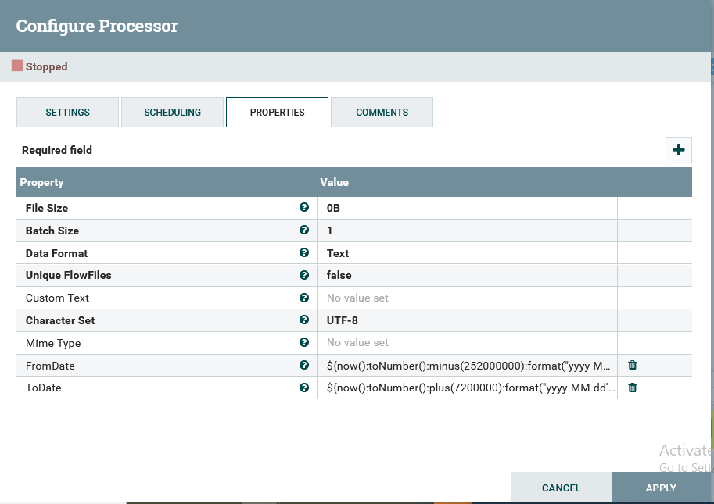Click the Stopped status indicator
714x504 pixels.
pos(40,66)
